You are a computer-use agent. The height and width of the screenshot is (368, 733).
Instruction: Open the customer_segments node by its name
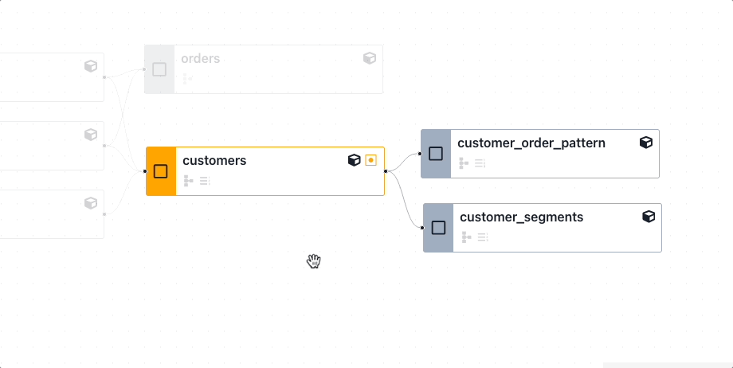[x=522, y=217]
